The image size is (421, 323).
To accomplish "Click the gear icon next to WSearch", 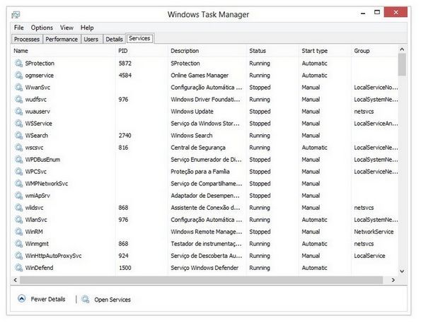I will tap(18, 136).
